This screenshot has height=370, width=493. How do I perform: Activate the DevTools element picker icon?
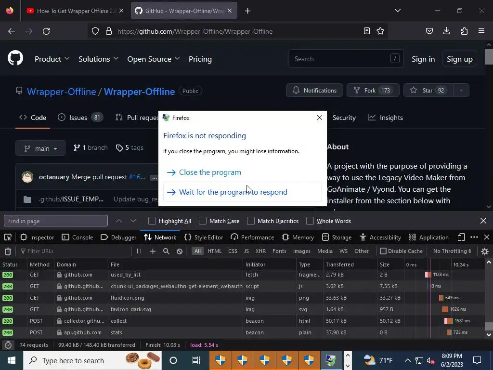(x=8, y=237)
